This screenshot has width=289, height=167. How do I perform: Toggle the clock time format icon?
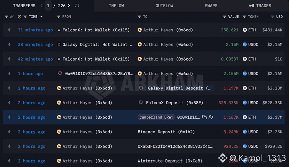click(x=19, y=17)
